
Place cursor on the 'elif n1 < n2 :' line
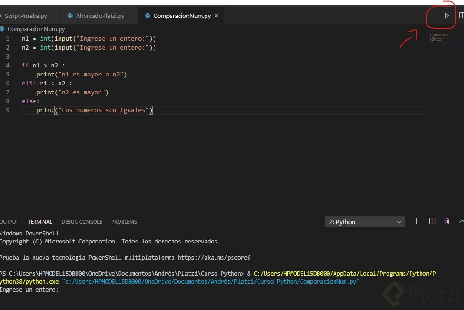pos(47,84)
